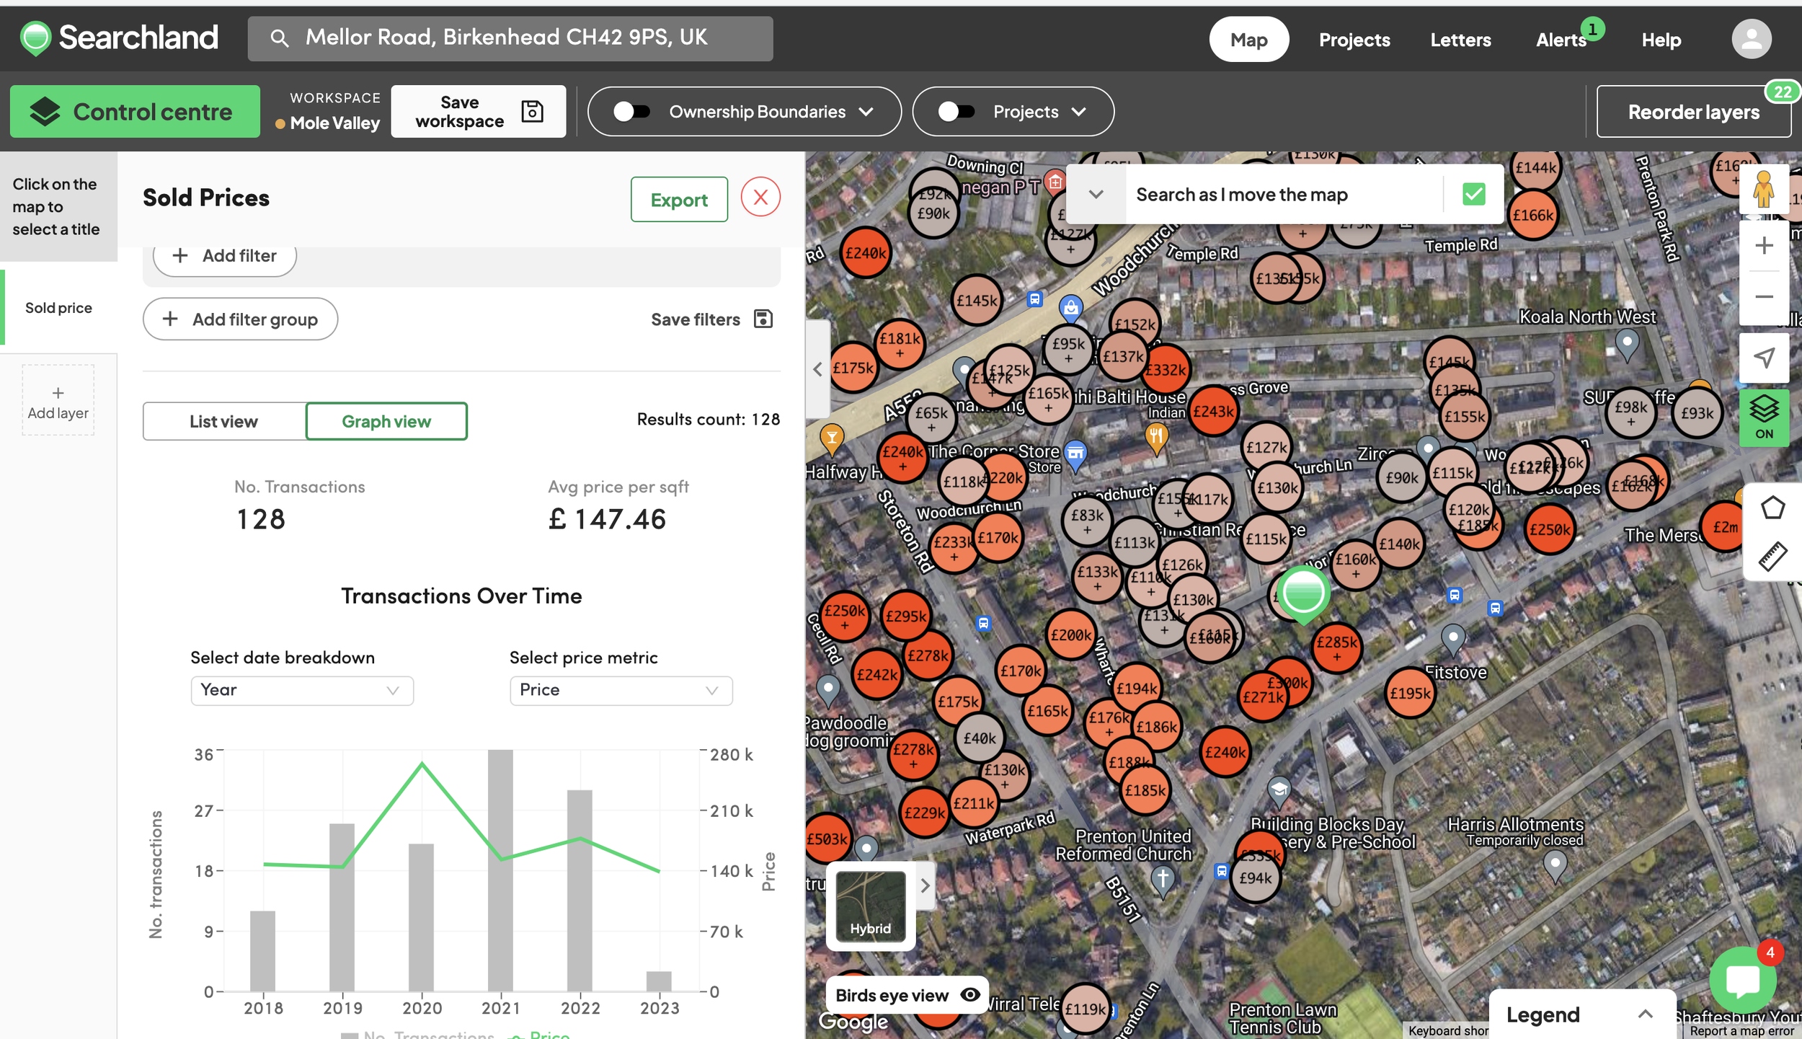Image resolution: width=1802 pixels, height=1039 pixels.
Task: Toggle the Projects layer switch
Action: [x=956, y=112]
